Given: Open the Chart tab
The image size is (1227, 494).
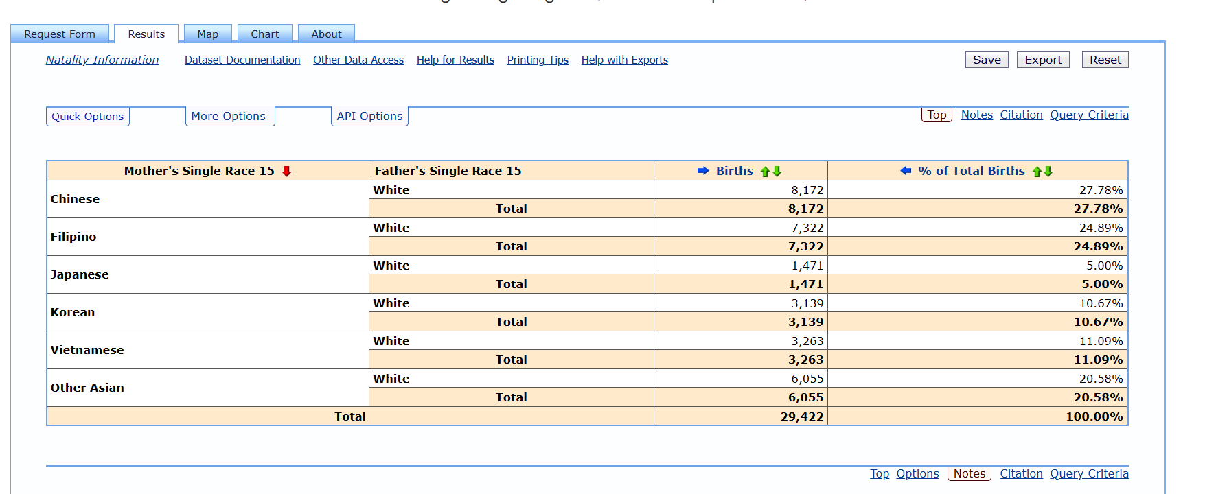Looking at the screenshot, I should (264, 34).
